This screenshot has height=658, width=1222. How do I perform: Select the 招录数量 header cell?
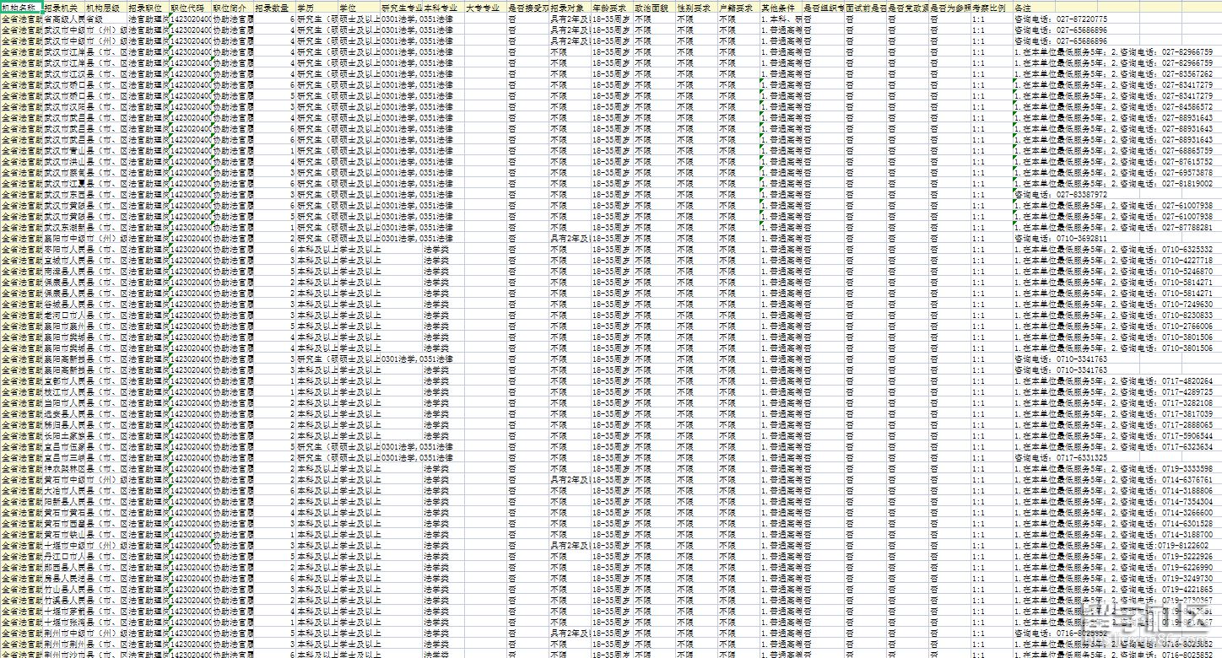point(274,7)
